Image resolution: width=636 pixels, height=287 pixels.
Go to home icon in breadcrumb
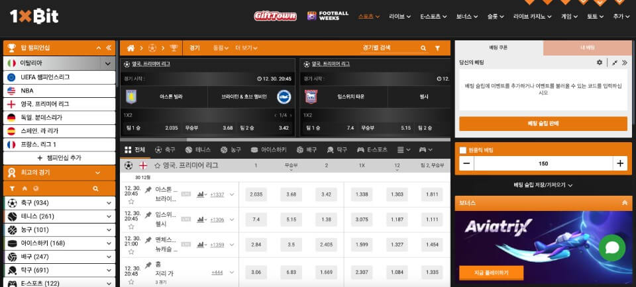coord(131,48)
